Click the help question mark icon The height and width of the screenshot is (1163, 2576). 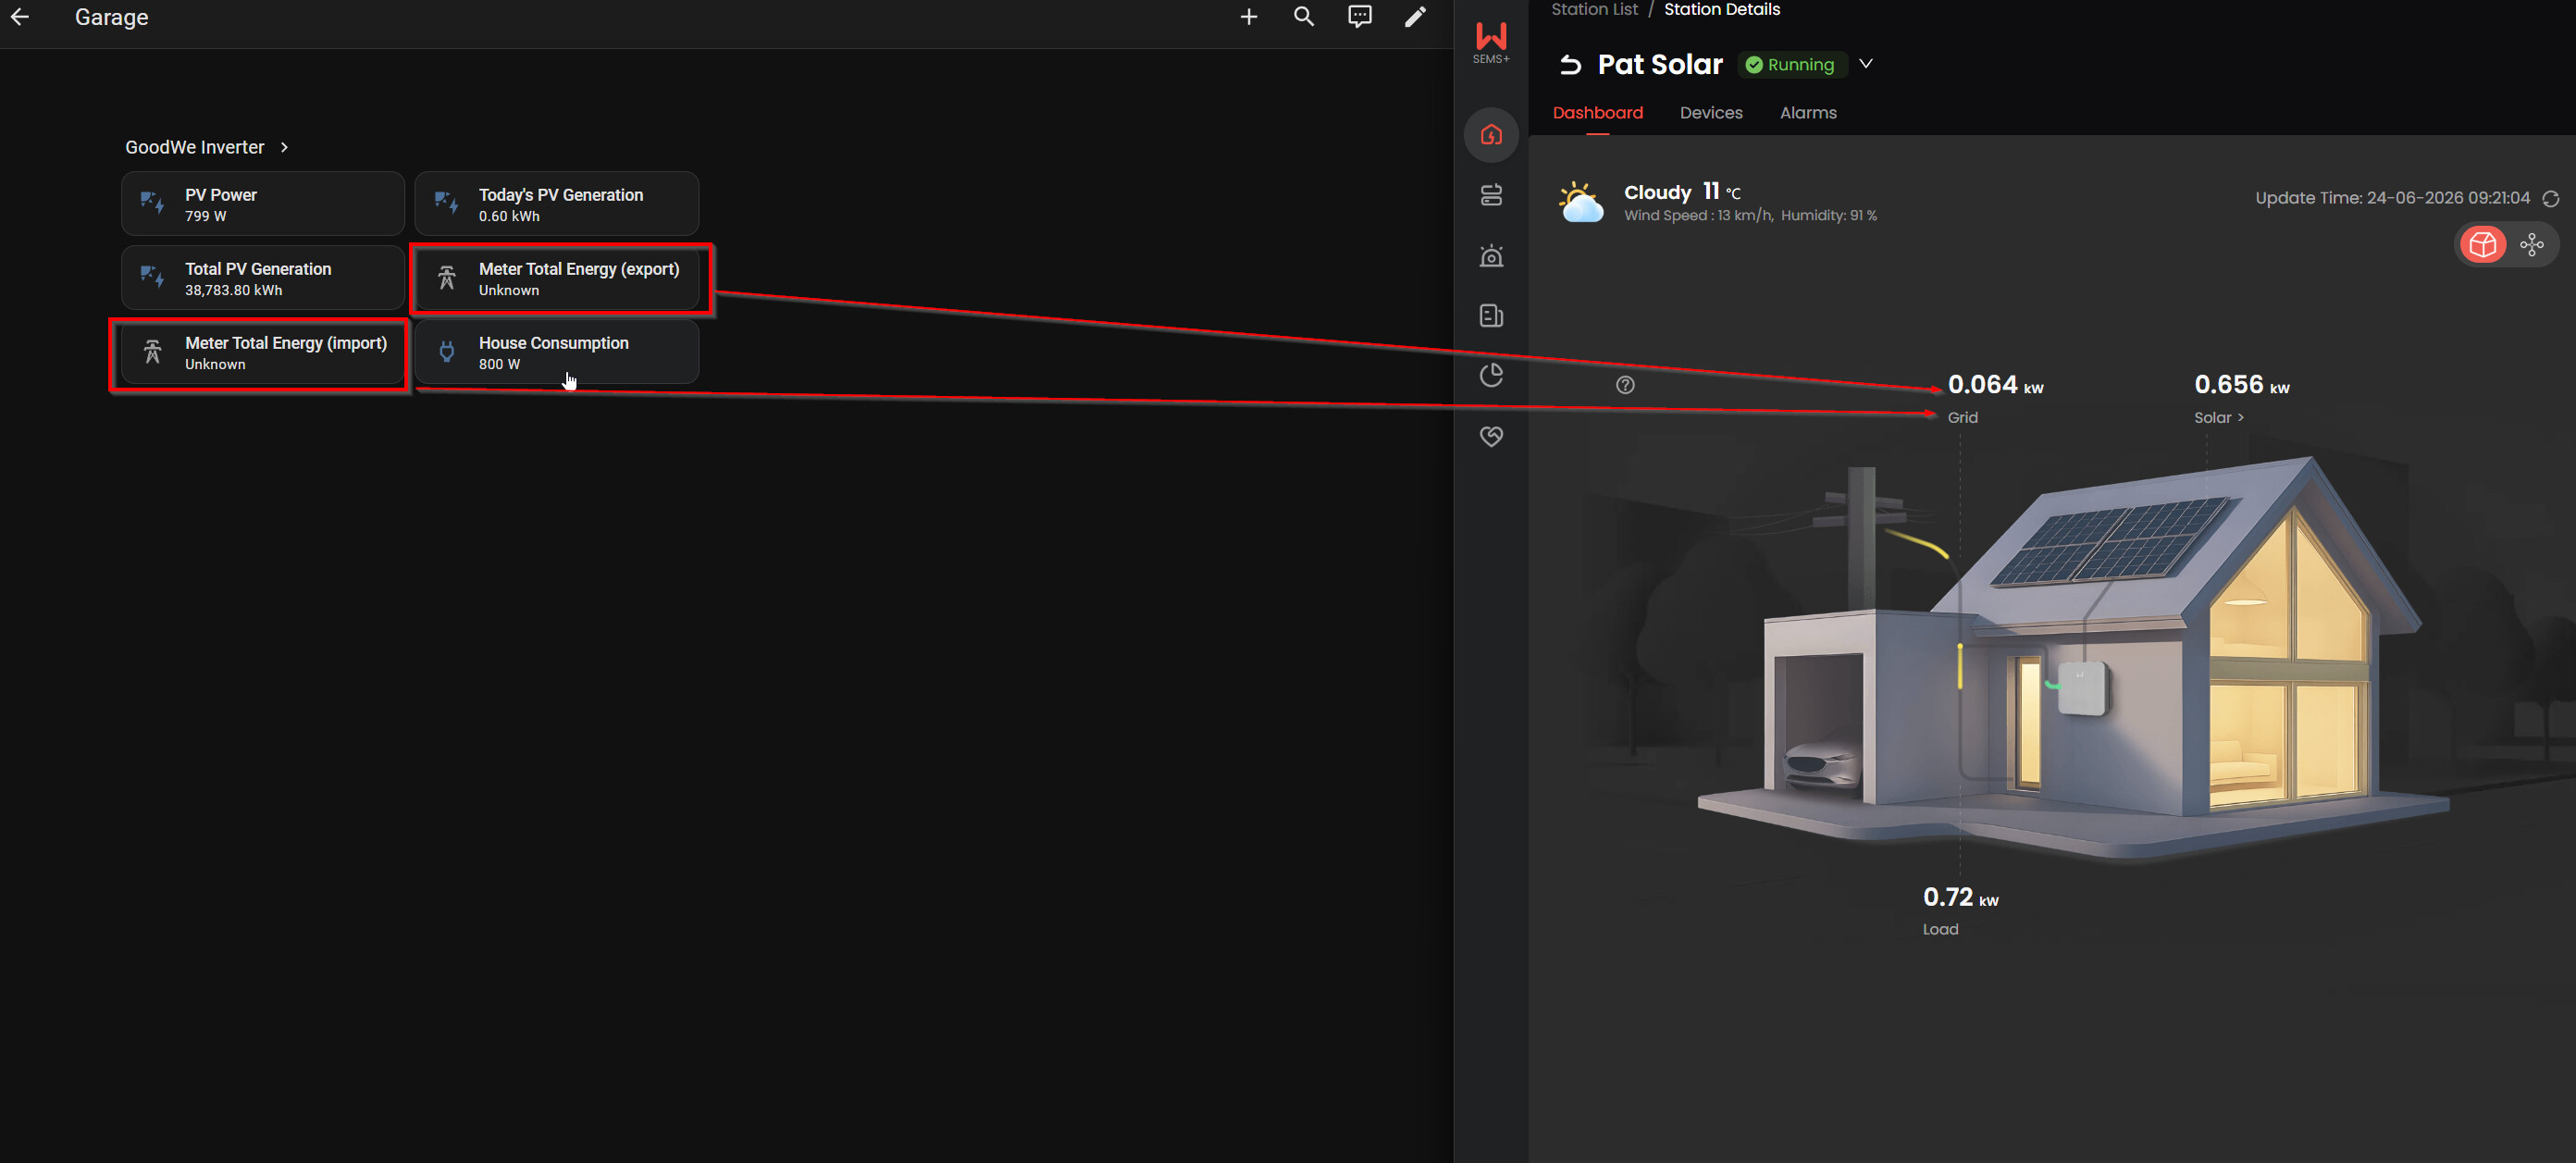click(x=1625, y=385)
